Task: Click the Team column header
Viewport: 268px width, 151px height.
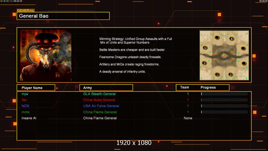Action: (x=185, y=87)
